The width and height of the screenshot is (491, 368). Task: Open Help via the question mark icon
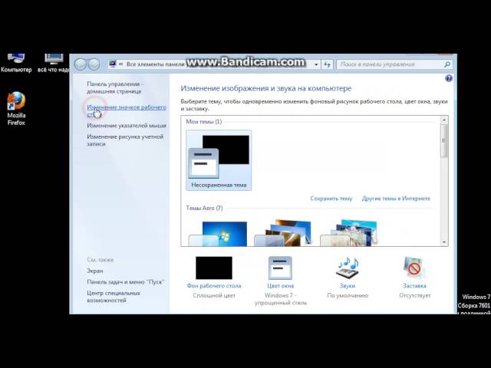[x=448, y=78]
